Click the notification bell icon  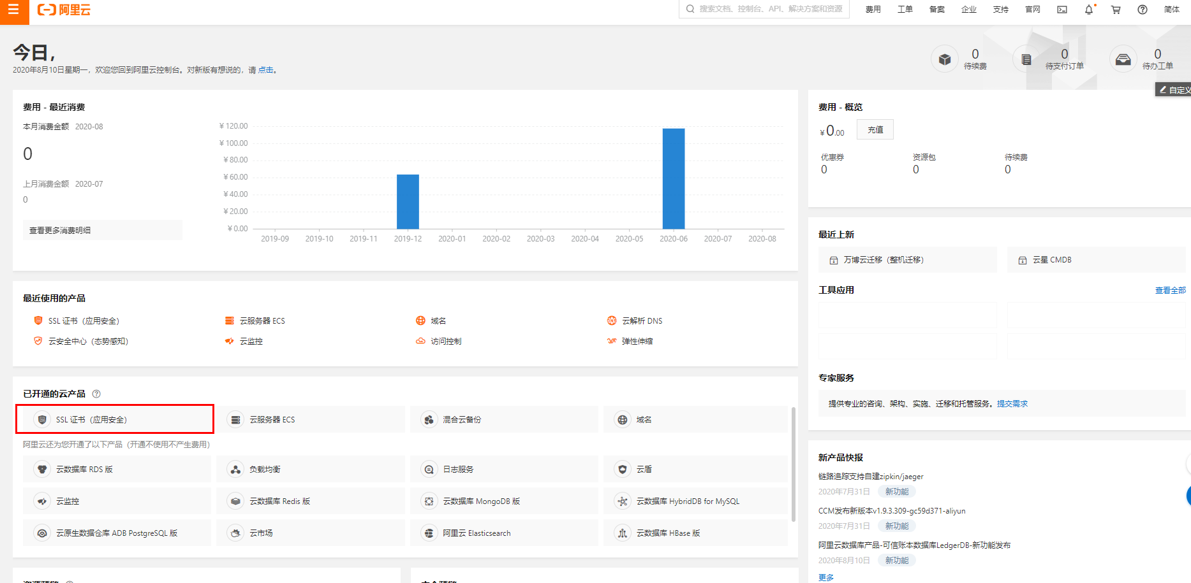(x=1088, y=10)
